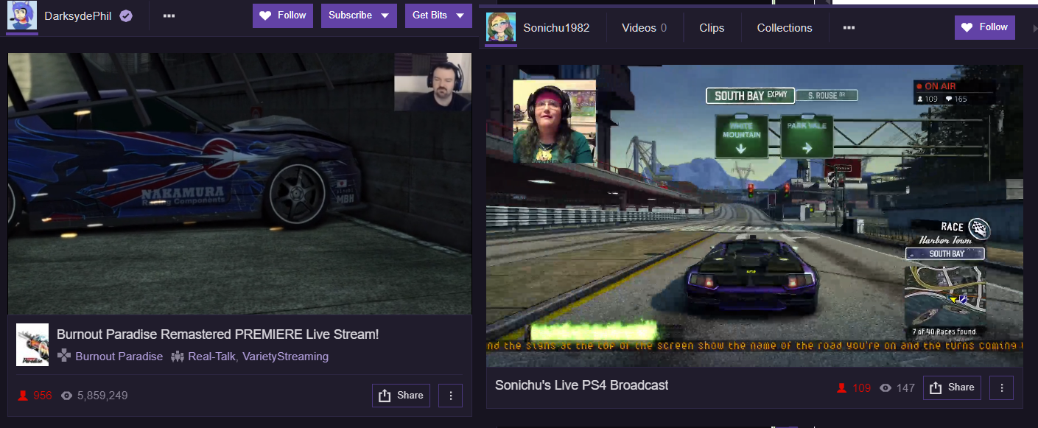
Task: Open the Burnout Paradise game category link
Action: pos(119,357)
